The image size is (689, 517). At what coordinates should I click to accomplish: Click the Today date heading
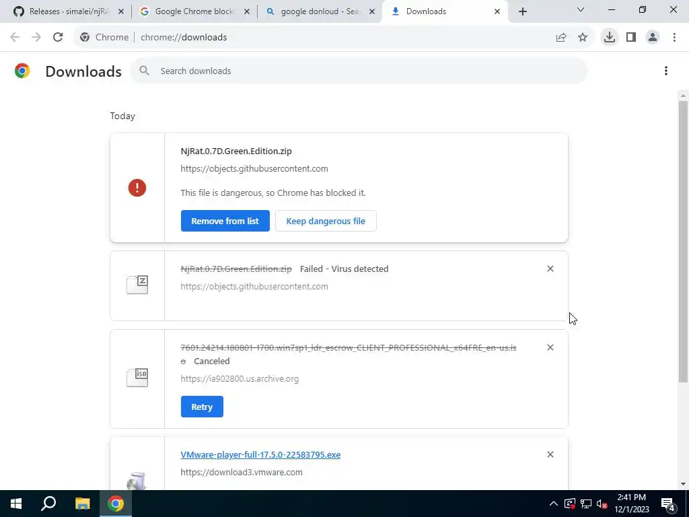click(x=122, y=116)
